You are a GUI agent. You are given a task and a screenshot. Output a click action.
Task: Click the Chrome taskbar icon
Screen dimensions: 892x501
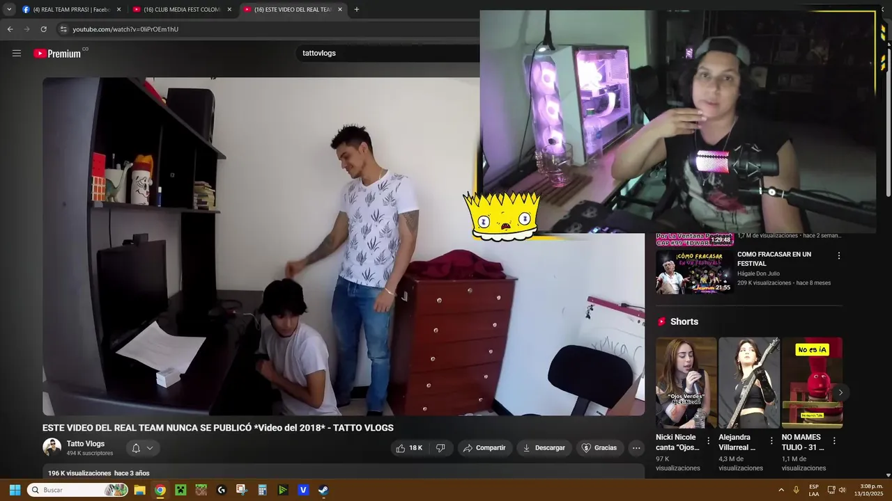tap(160, 490)
